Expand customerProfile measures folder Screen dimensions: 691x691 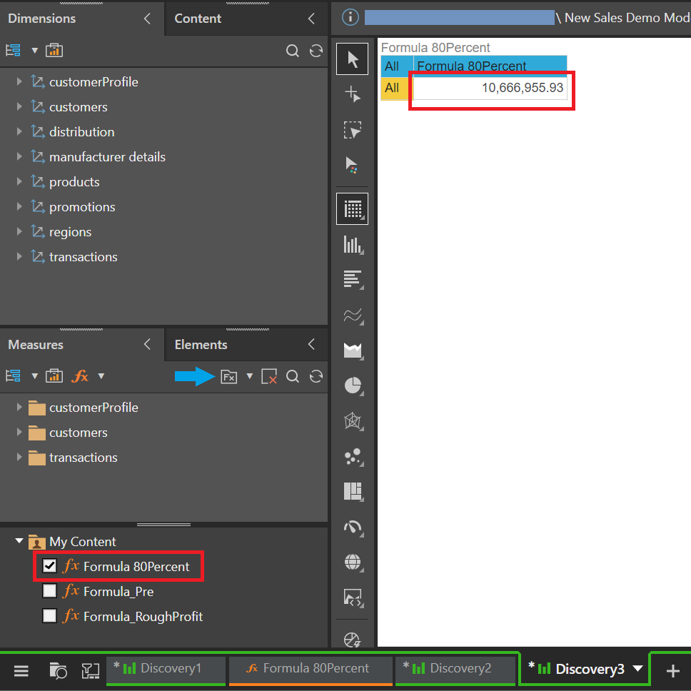click(x=19, y=407)
